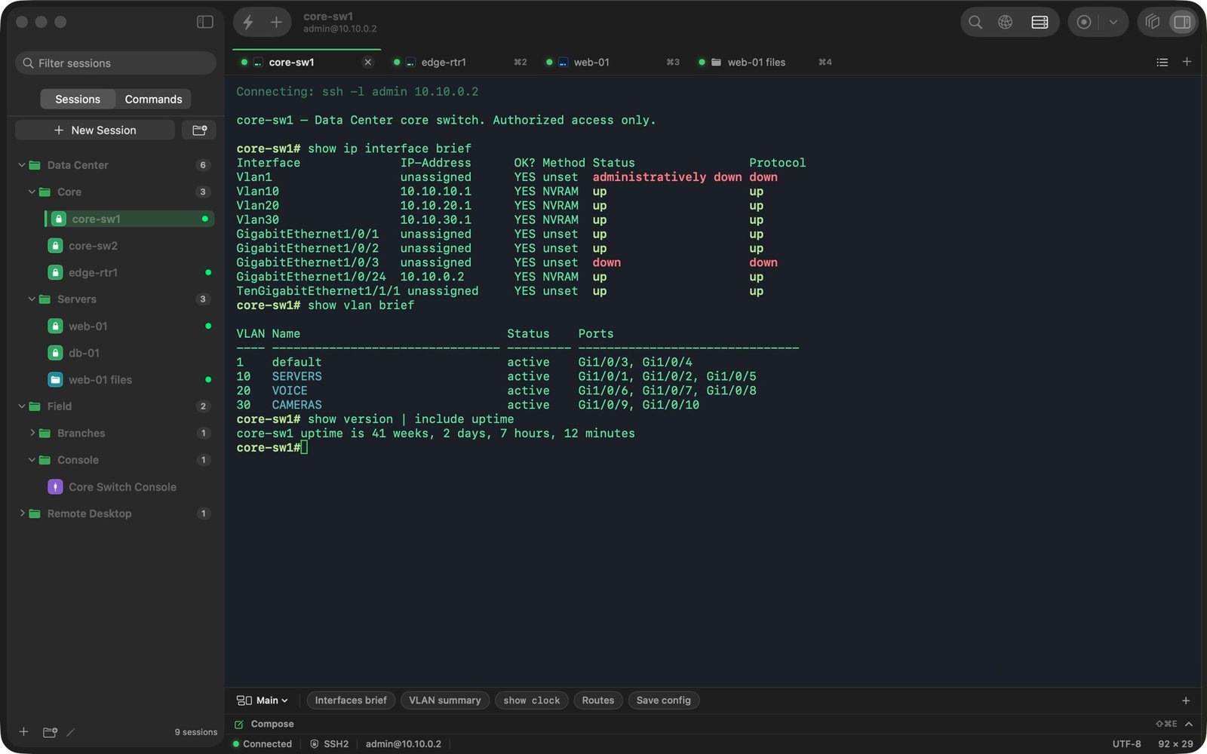Collapse the Field folder
The height and width of the screenshot is (754, 1207).
point(22,406)
